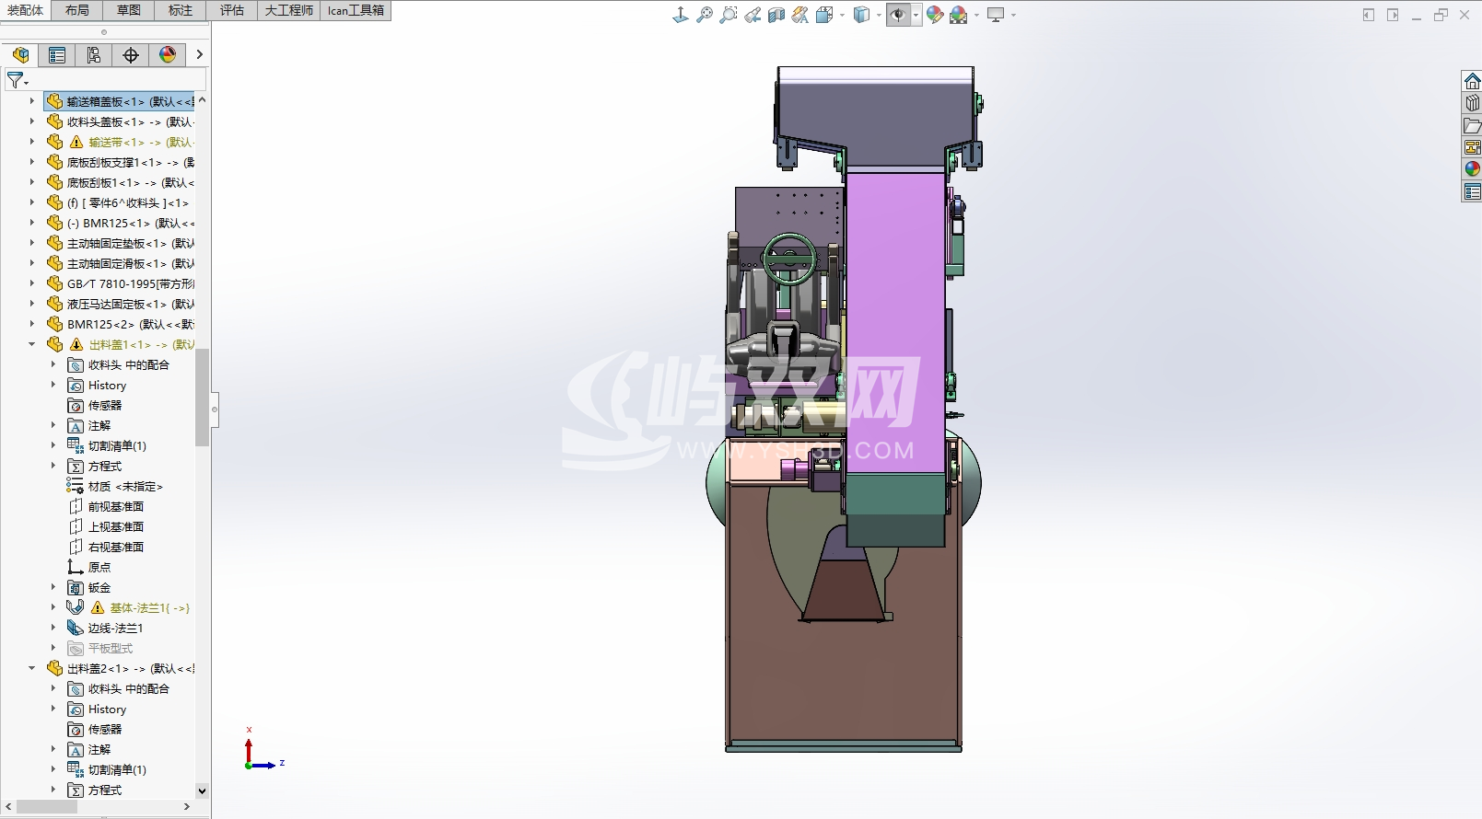This screenshot has width=1482, height=819.
Task: Open Design Library icon in task pane
Action: 1472,103
